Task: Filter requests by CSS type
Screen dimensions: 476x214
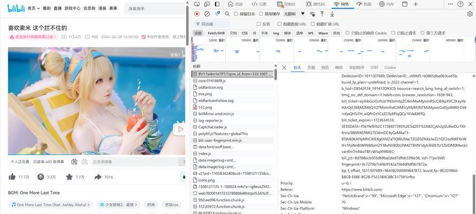Action: (244, 33)
